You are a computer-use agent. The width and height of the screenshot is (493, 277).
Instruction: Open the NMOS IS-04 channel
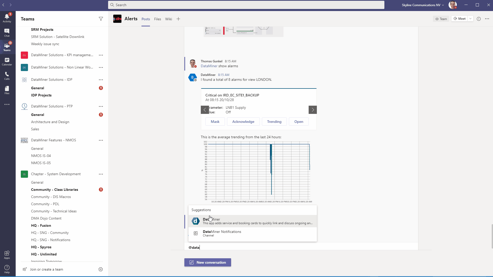coord(41,156)
